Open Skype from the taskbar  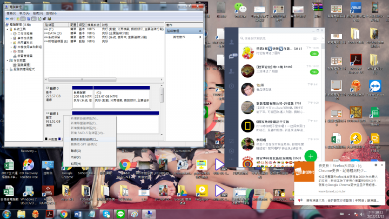click(x=106, y=214)
